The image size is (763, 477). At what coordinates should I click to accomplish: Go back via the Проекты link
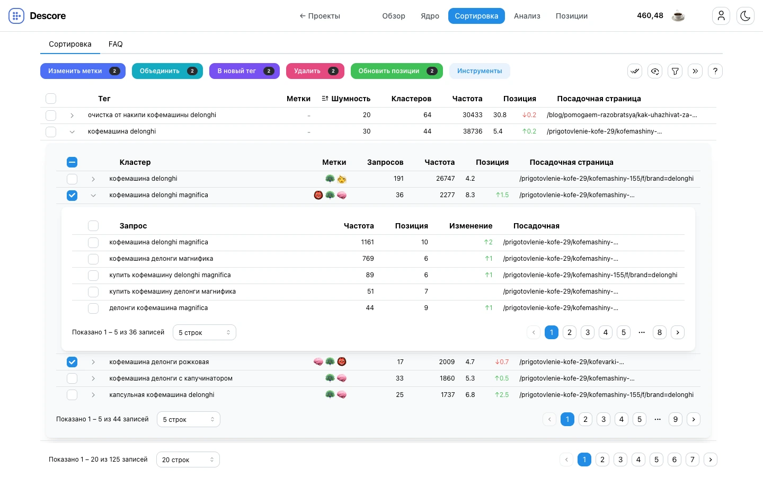click(x=320, y=16)
